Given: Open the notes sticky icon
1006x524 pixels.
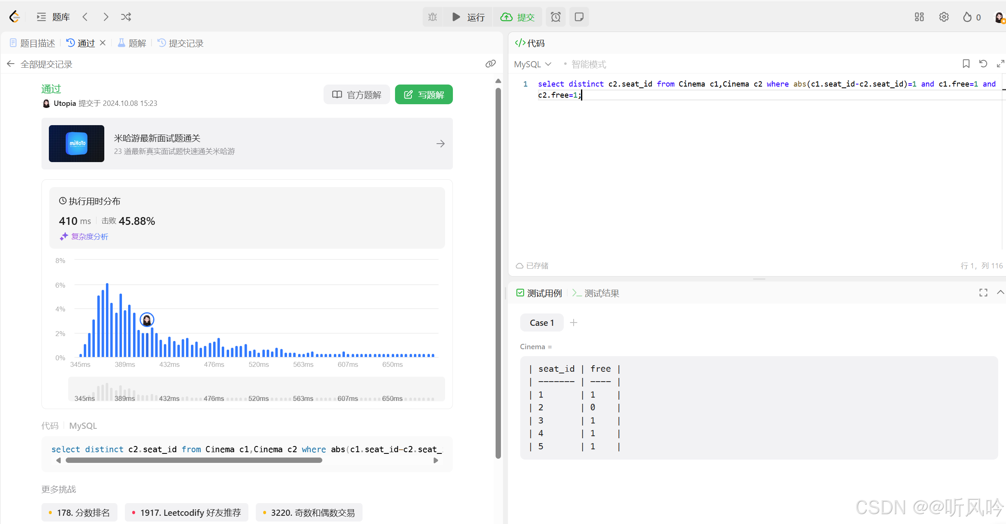Looking at the screenshot, I should (x=579, y=17).
